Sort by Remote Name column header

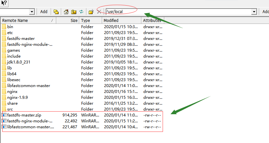pos(28,20)
